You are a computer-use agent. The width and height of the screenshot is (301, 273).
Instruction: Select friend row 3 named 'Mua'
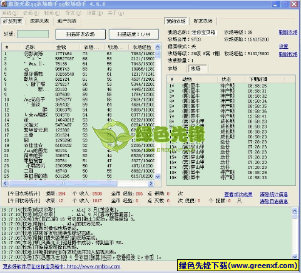point(79,64)
